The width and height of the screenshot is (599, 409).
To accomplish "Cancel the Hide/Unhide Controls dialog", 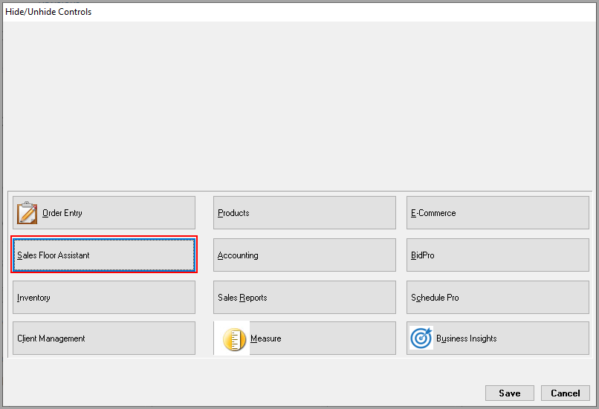I will coord(566,393).
